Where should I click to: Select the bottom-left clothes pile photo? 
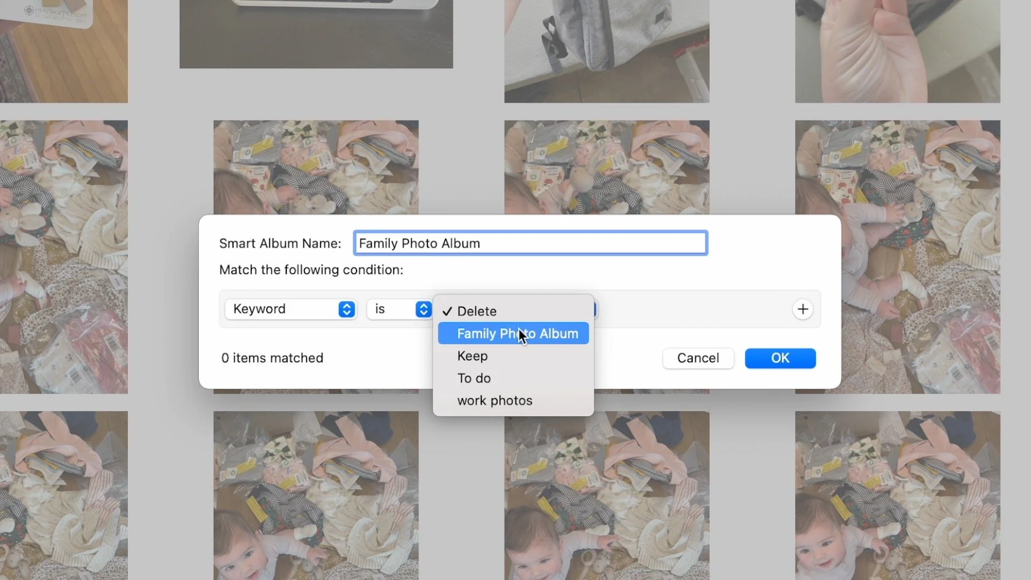tap(63, 495)
